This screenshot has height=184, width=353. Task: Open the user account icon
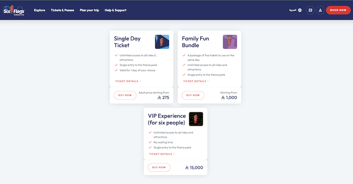pos(320,10)
